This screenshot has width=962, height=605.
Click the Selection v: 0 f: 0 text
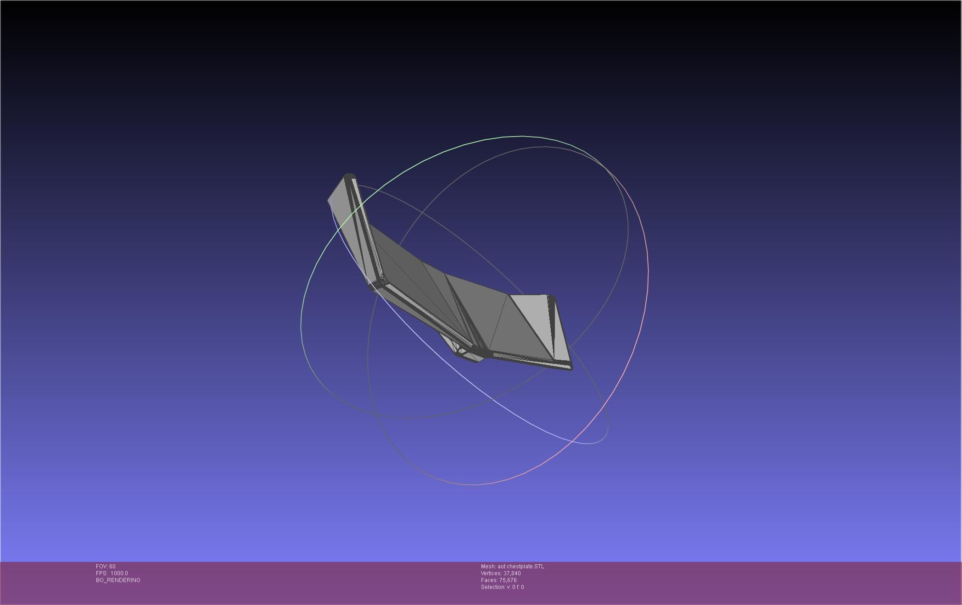[502, 587]
